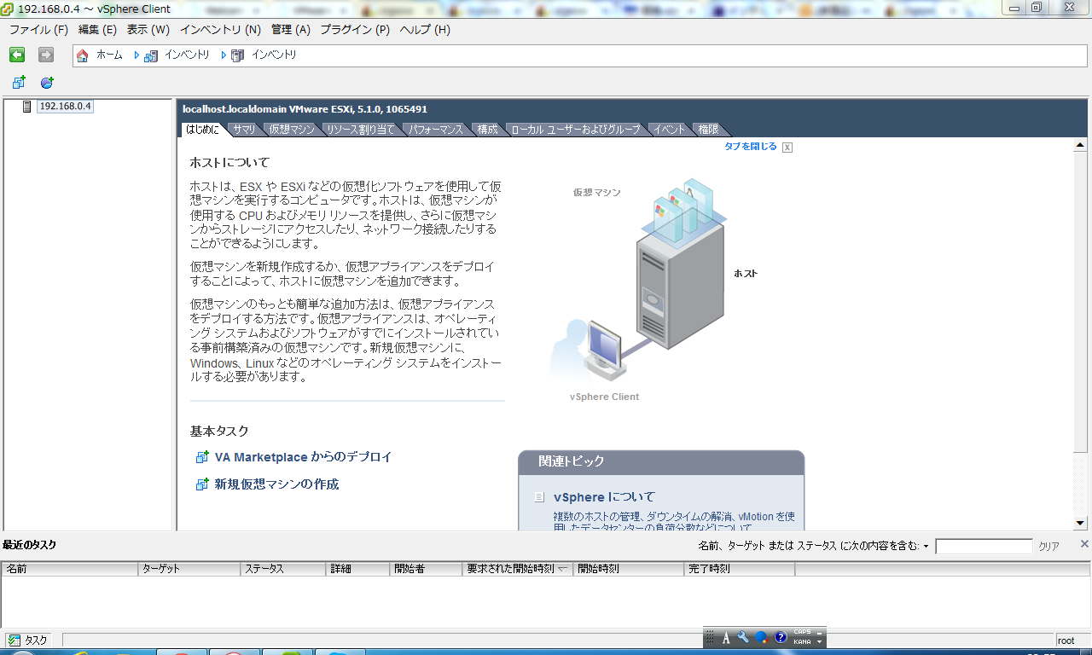Open the vSphere について topic link

click(604, 497)
